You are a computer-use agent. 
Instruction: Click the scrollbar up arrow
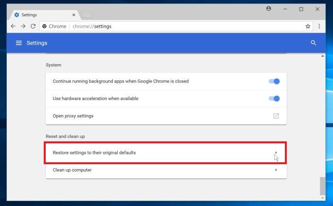[323, 56]
